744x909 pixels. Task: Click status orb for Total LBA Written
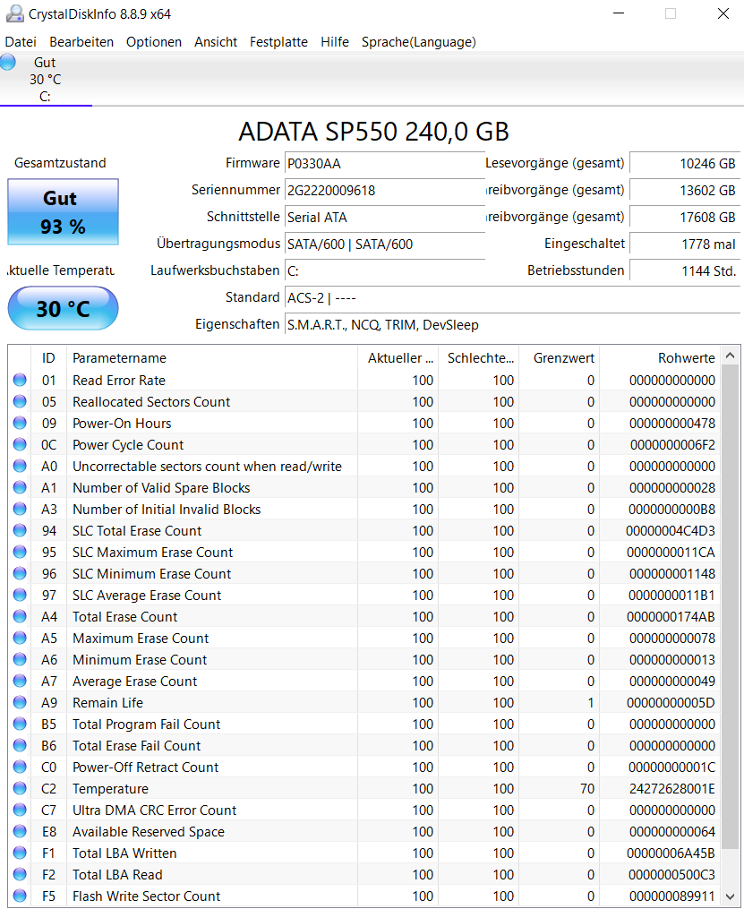coord(20,853)
